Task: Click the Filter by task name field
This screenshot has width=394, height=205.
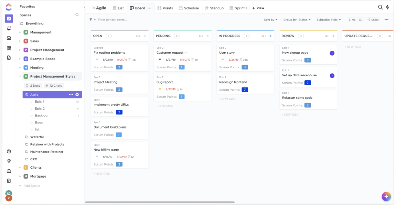Action: [112, 20]
